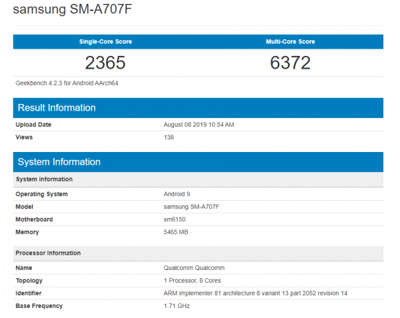Select the views count 138
This screenshot has height=318, width=400.
click(169, 137)
